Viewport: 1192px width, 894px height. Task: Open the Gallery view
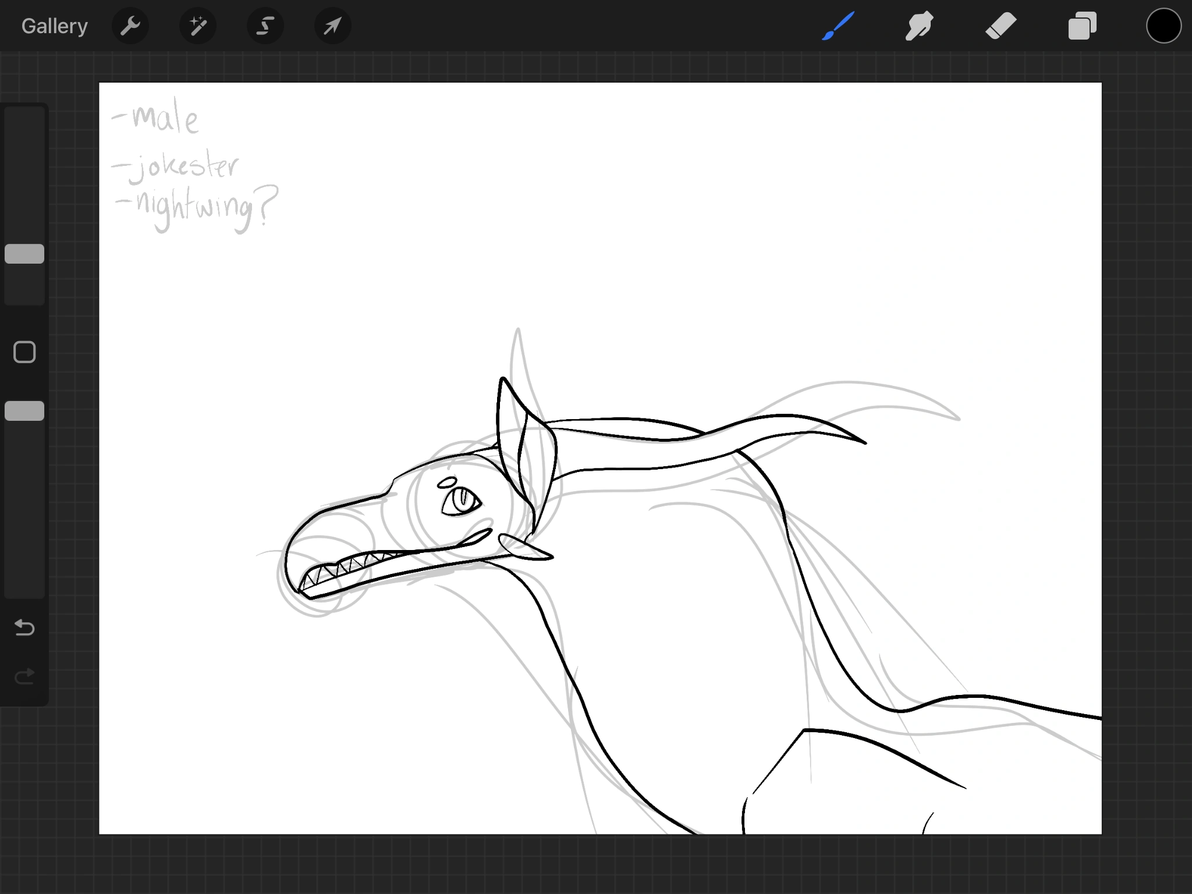[x=54, y=26]
